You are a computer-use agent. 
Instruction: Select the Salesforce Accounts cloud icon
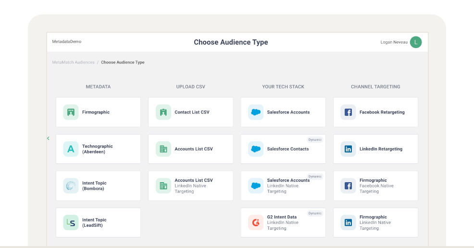(x=256, y=112)
